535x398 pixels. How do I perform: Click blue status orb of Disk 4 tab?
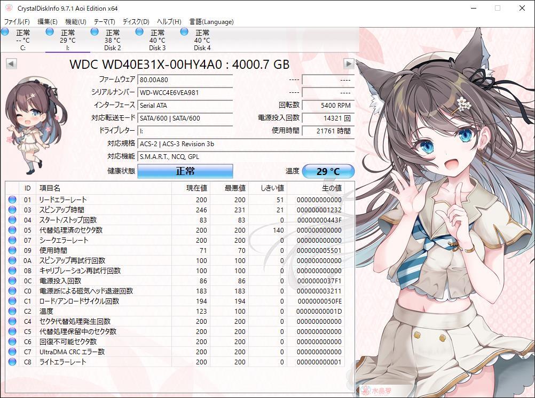click(184, 32)
